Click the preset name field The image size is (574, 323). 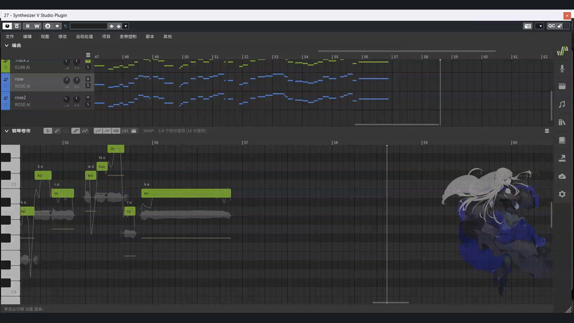pyautogui.click(x=88, y=26)
